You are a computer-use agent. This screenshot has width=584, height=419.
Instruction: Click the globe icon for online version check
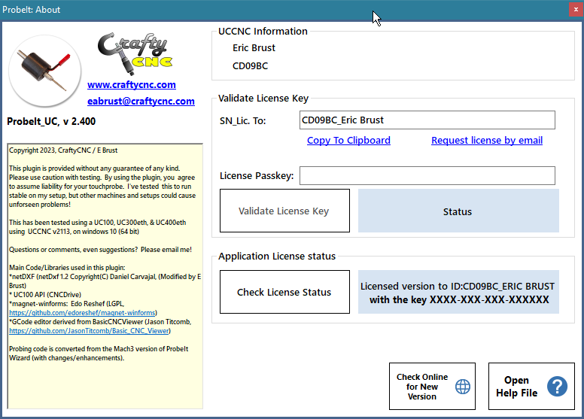click(x=463, y=387)
